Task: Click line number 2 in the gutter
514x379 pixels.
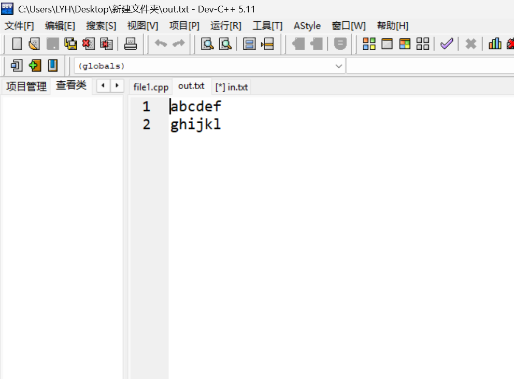Action: [146, 124]
